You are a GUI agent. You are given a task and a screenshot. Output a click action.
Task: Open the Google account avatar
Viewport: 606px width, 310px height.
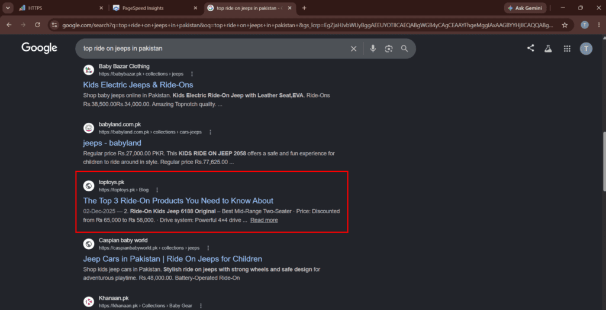(586, 48)
